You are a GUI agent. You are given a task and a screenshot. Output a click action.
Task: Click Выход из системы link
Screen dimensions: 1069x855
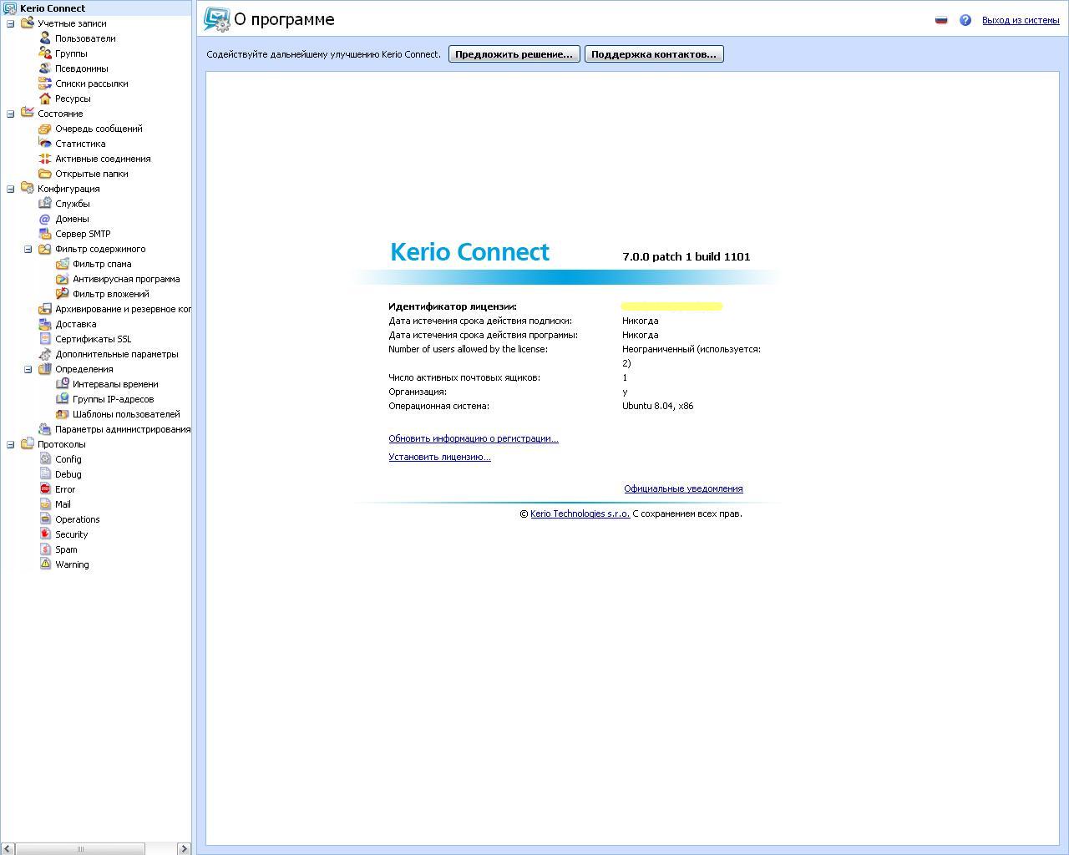click(x=1021, y=20)
